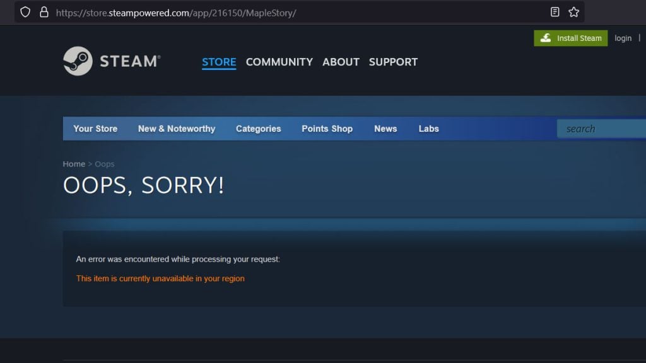
Task: Bookmark this page with the star icon
Action: (573, 11)
